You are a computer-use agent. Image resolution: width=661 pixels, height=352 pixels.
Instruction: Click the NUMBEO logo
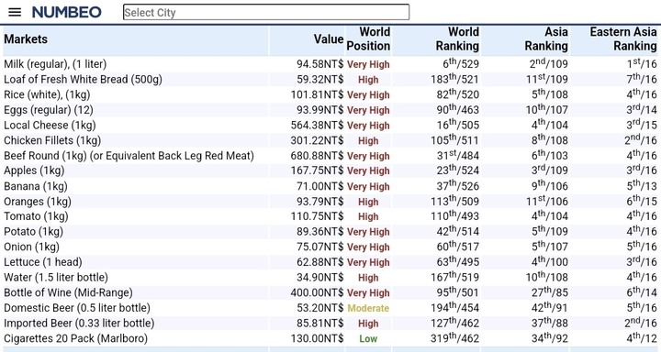coord(67,12)
